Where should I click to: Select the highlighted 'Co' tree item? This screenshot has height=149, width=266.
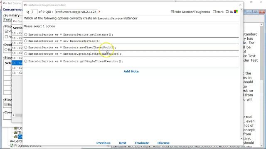(x=20, y=137)
